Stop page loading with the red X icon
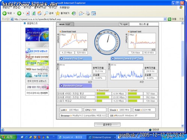187x140 pixels. coord(28,13)
